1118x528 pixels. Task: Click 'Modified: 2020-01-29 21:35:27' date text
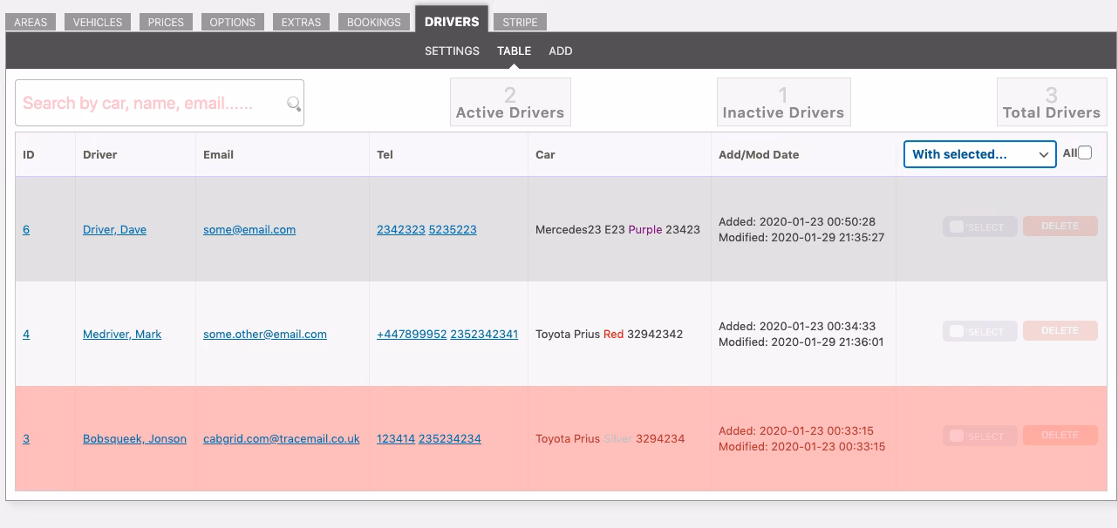coord(801,237)
